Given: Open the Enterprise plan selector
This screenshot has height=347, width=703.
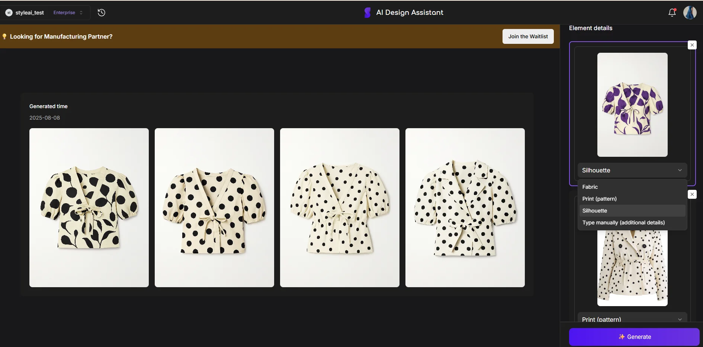Looking at the screenshot, I should point(68,12).
